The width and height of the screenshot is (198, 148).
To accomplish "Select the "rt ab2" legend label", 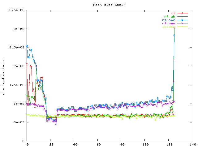I will point(169,20).
